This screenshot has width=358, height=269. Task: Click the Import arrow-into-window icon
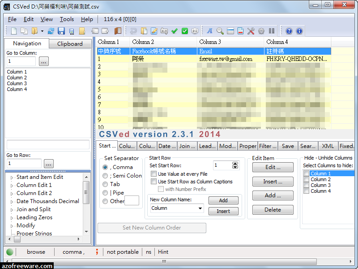(95, 31)
